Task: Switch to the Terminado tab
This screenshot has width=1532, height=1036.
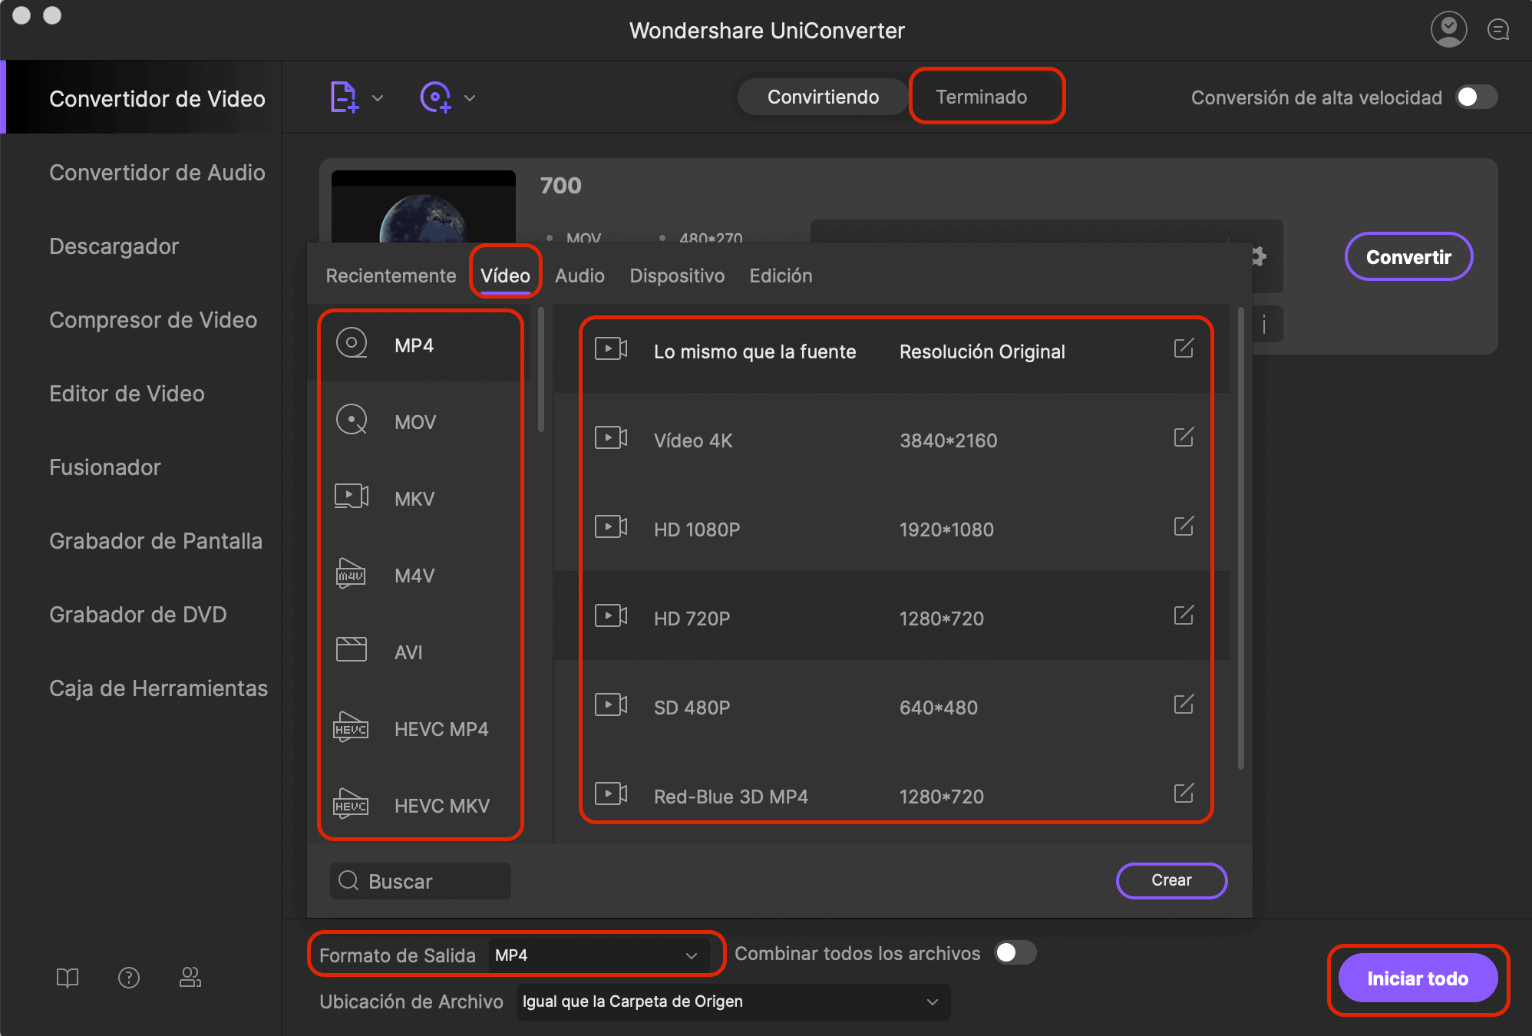Action: [x=981, y=97]
